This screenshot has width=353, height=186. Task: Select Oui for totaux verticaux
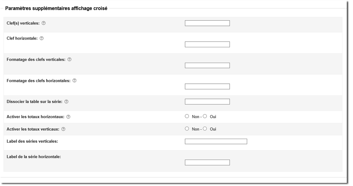coord(205,129)
